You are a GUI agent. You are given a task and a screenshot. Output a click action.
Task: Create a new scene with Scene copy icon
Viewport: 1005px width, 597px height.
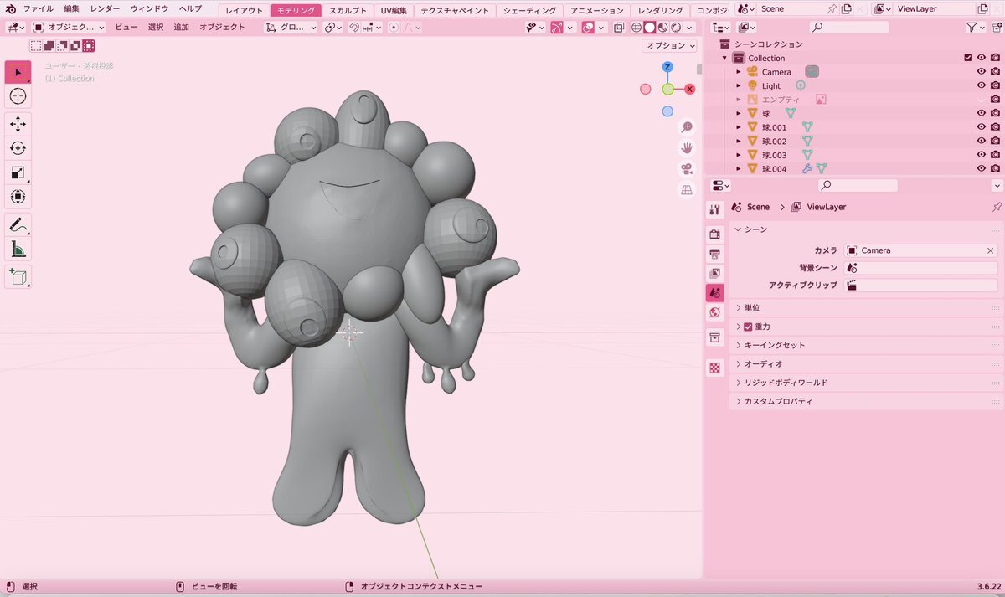pyautogui.click(x=847, y=8)
